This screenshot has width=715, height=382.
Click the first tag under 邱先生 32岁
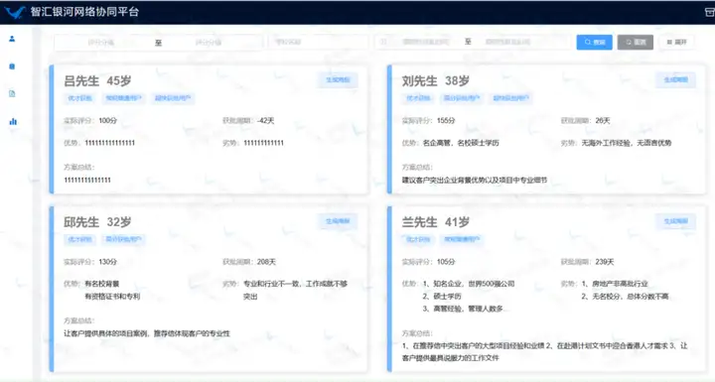tap(79, 239)
